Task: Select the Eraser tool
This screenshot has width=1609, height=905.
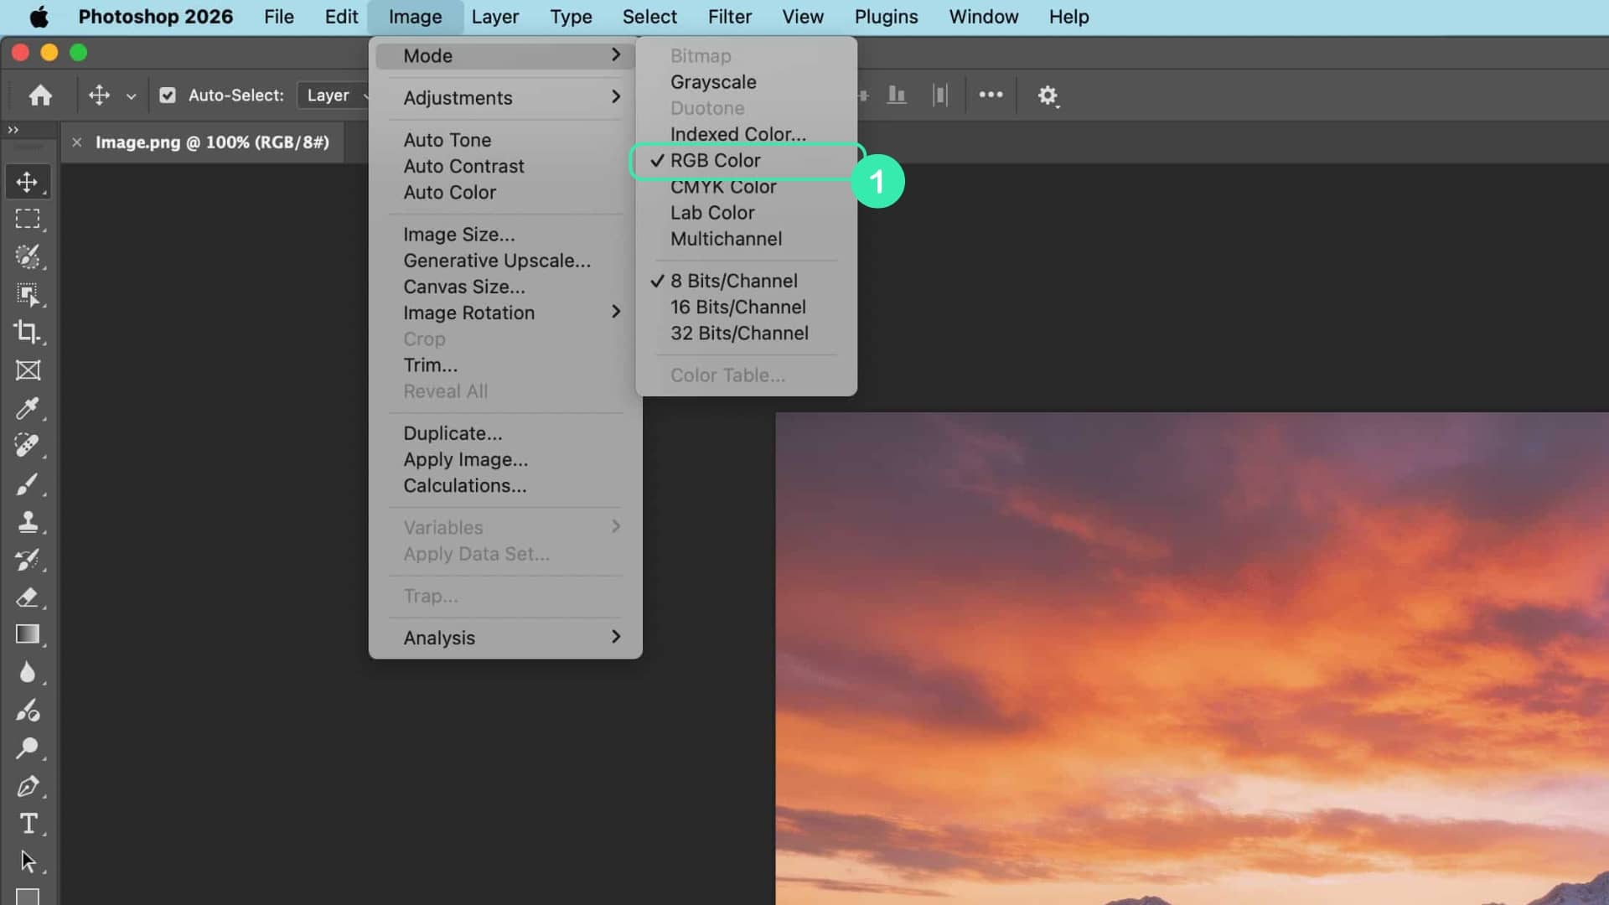Action: (x=28, y=597)
